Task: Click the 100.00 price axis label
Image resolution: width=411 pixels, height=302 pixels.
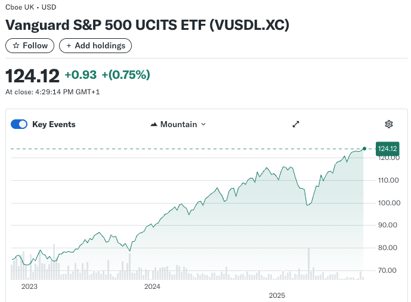Action: point(388,203)
